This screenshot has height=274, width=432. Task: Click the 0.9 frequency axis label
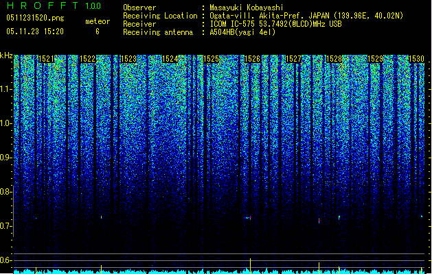pyautogui.click(x=6, y=158)
